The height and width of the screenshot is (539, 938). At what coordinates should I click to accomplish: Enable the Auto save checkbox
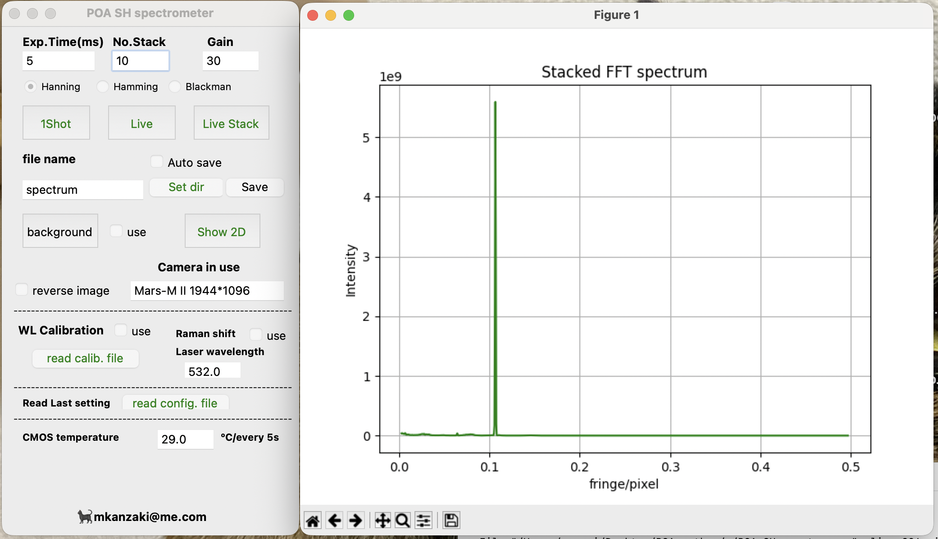click(x=157, y=162)
